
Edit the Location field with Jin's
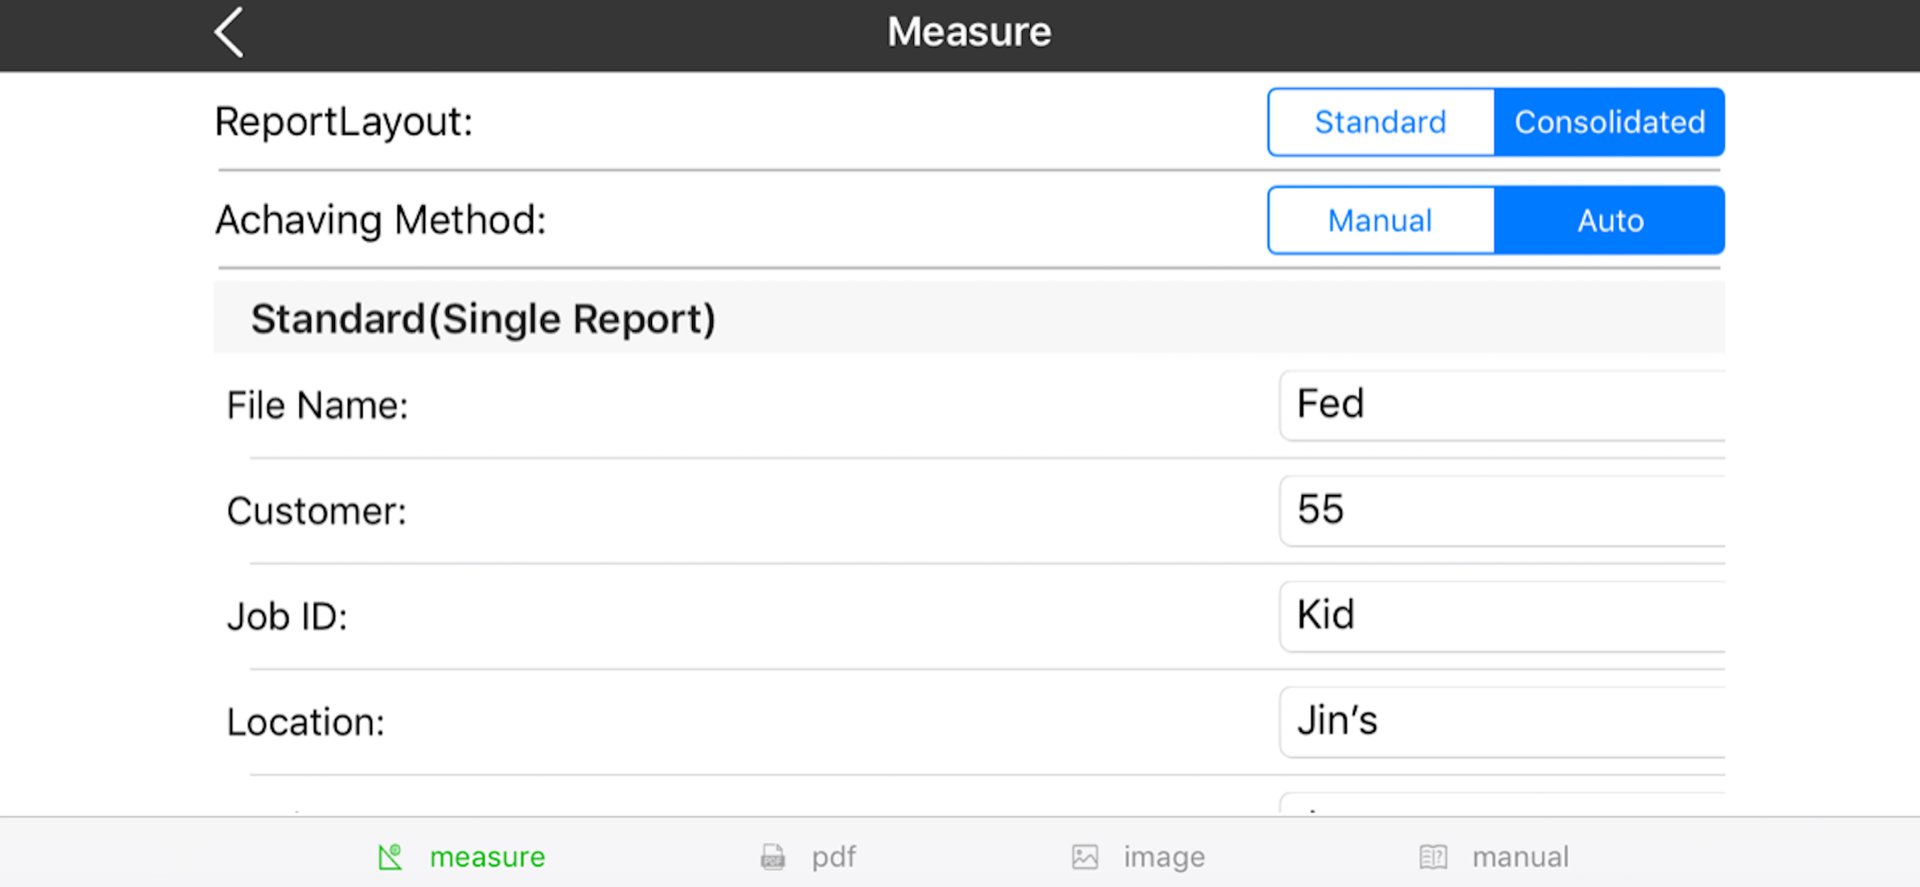(1502, 723)
